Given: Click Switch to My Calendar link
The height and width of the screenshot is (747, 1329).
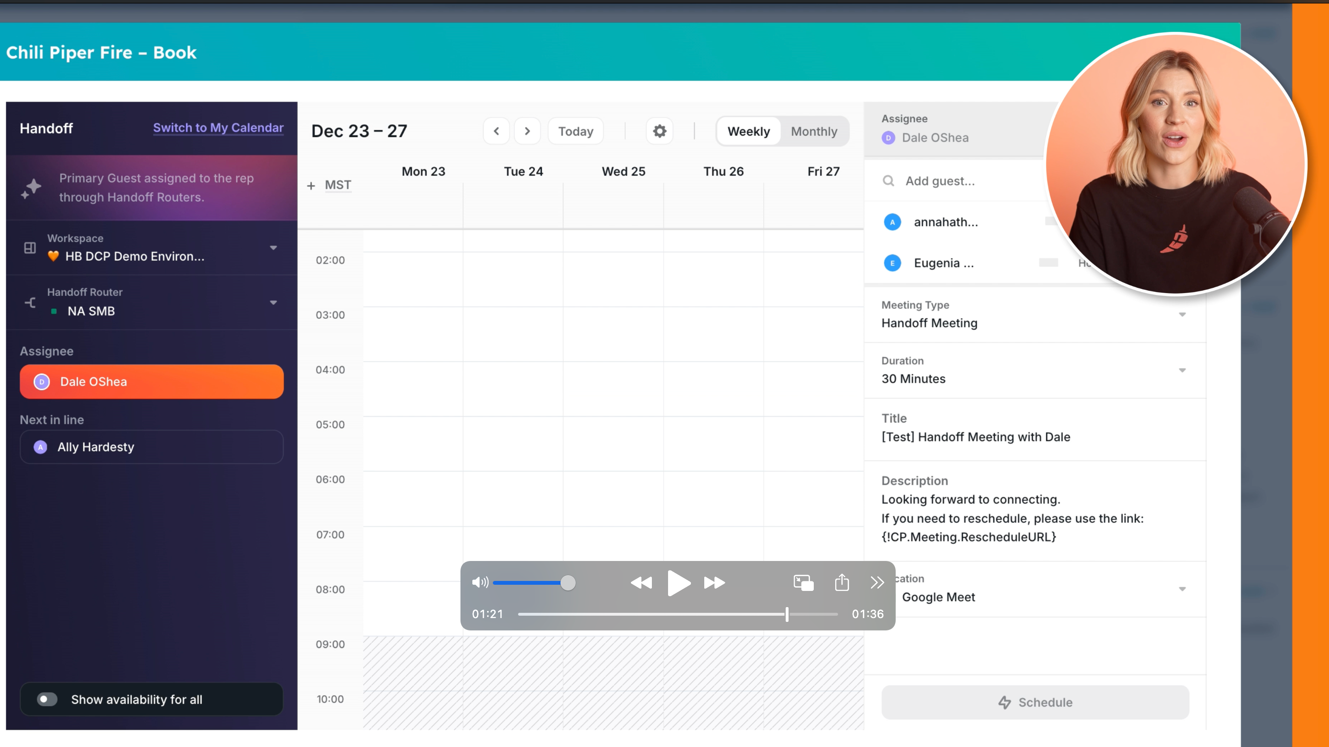Looking at the screenshot, I should tap(218, 128).
